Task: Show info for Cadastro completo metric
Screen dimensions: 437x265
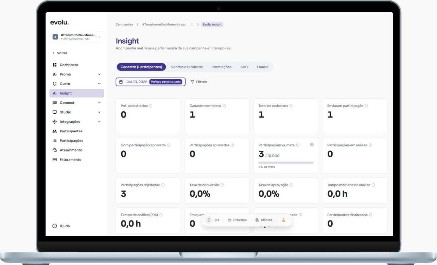Action: click(224, 106)
